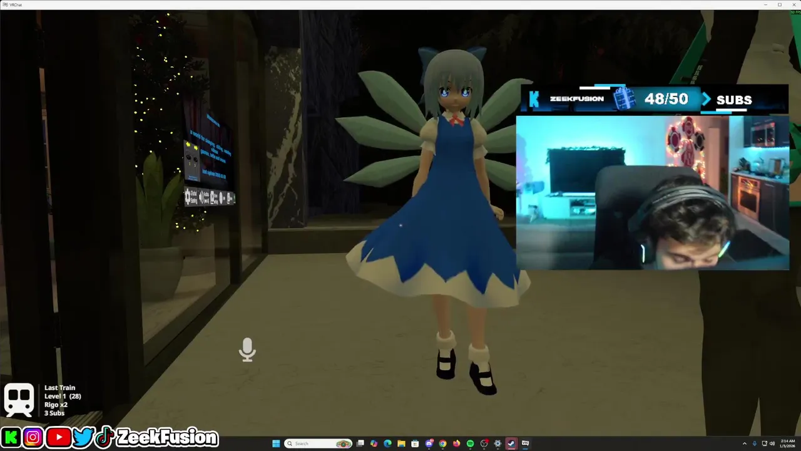
Task: Click 'Last Train' text
Action: [x=59, y=388]
